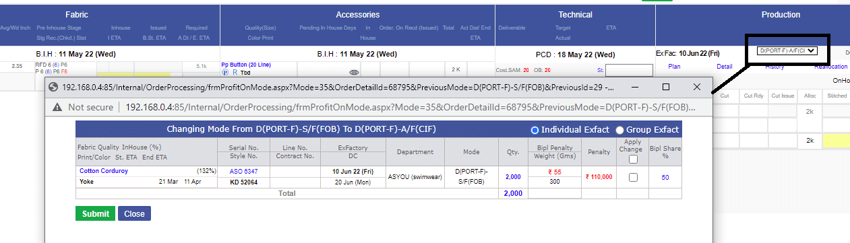Open serial number ASO 6347 link

click(x=244, y=172)
